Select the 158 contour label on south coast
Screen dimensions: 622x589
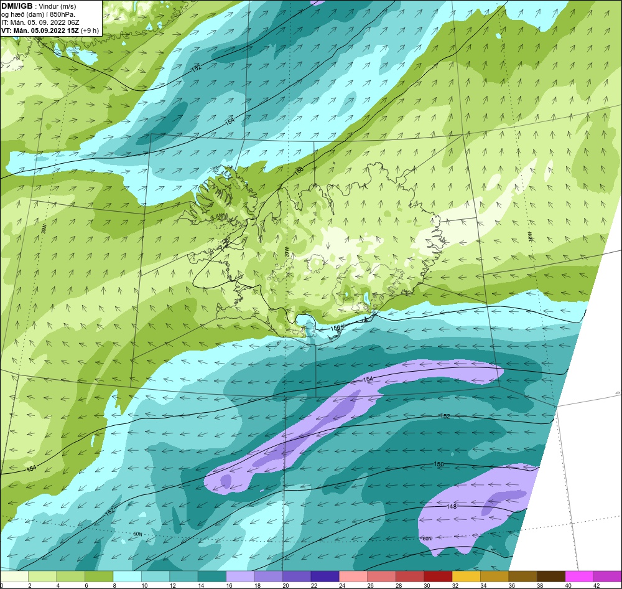click(x=336, y=328)
